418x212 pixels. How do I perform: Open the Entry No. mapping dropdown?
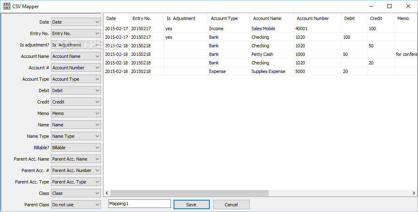coord(76,33)
